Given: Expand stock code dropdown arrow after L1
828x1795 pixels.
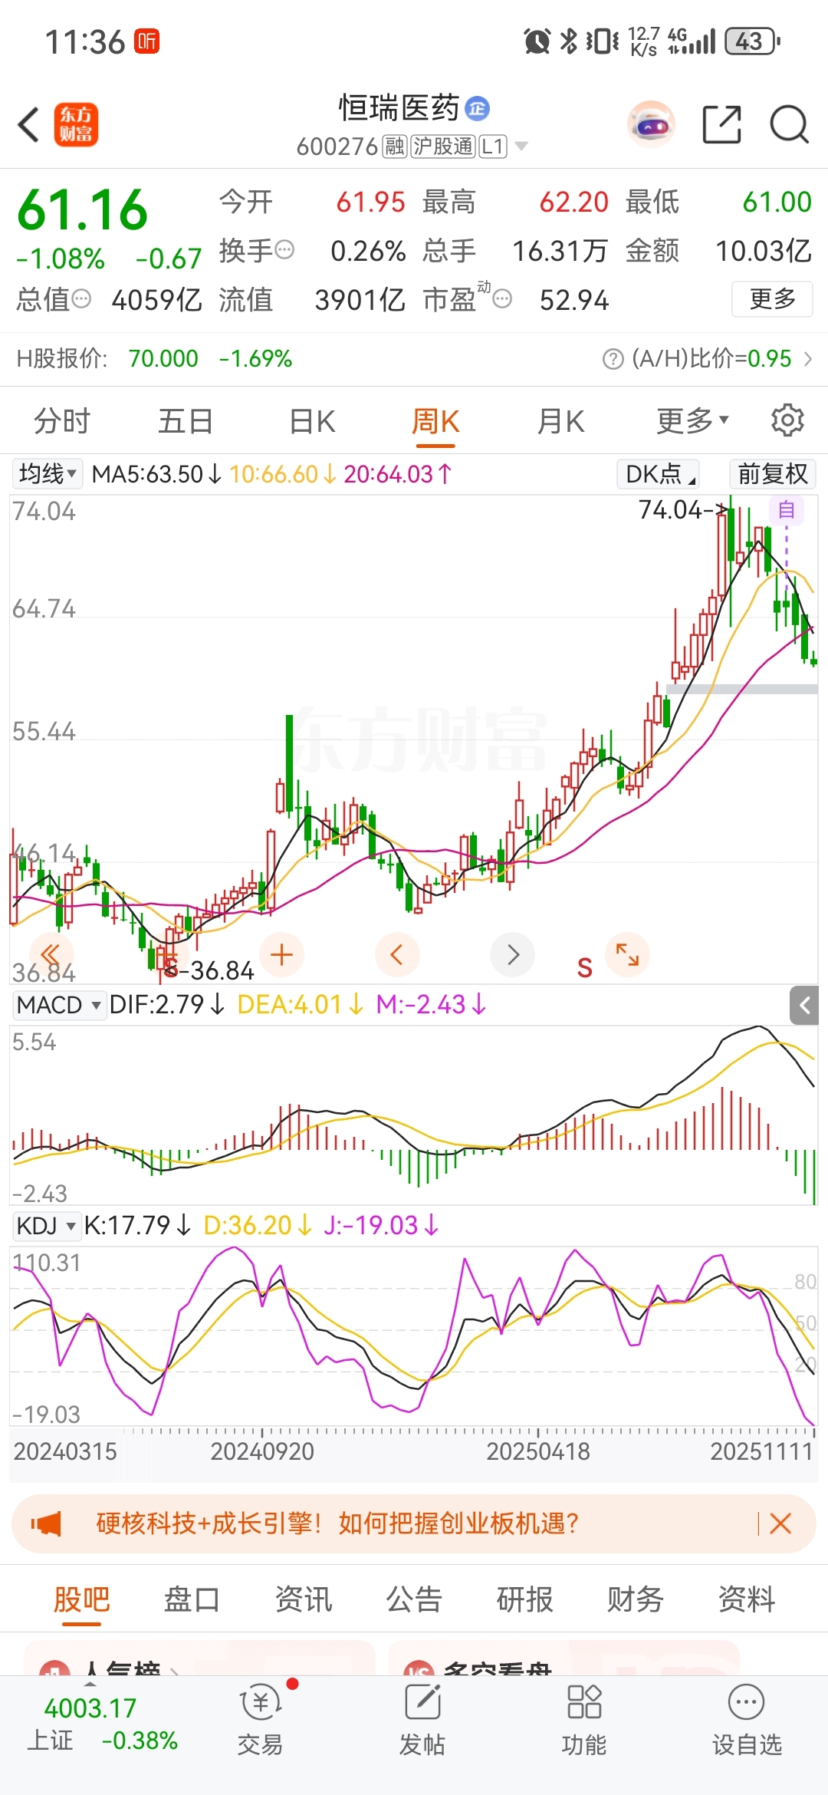Looking at the screenshot, I should tap(521, 146).
